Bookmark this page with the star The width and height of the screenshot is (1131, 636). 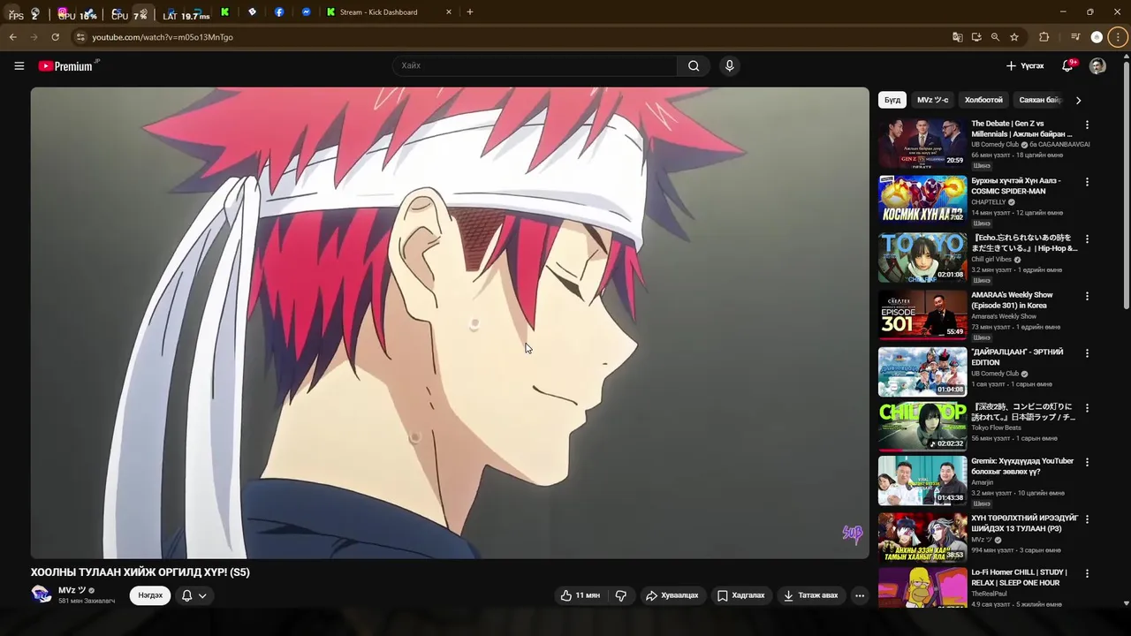point(1014,37)
